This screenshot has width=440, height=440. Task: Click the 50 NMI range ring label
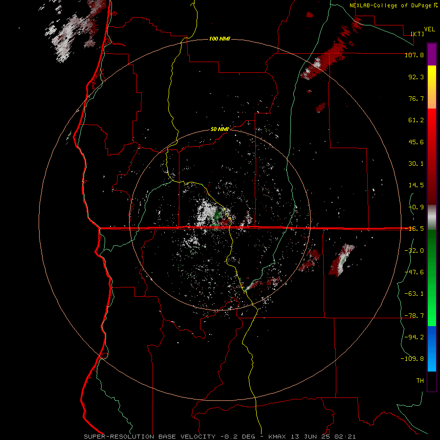[x=220, y=129]
